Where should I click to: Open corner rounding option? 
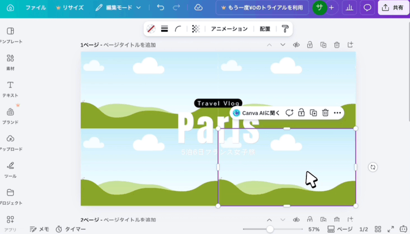[178, 29]
